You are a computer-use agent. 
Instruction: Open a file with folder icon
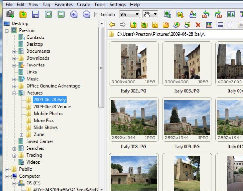(x=23, y=14)
